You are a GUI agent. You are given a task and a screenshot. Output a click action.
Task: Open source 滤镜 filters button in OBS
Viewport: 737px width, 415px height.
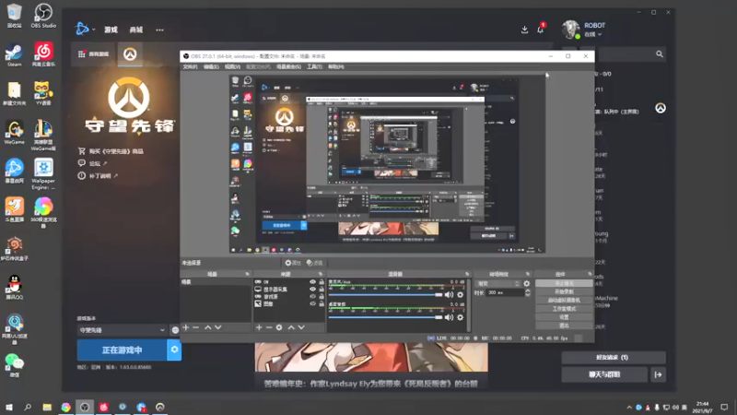point(314,263)
